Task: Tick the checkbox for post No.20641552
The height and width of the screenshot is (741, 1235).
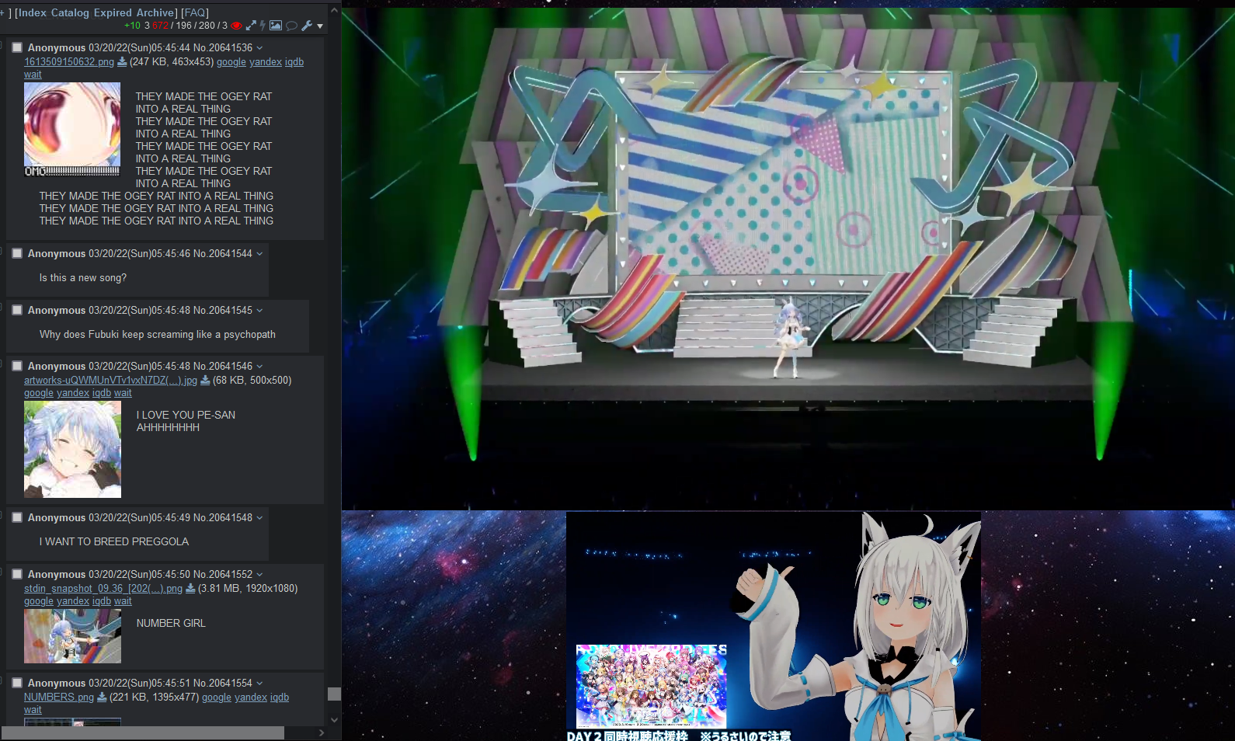Action: 17,574
